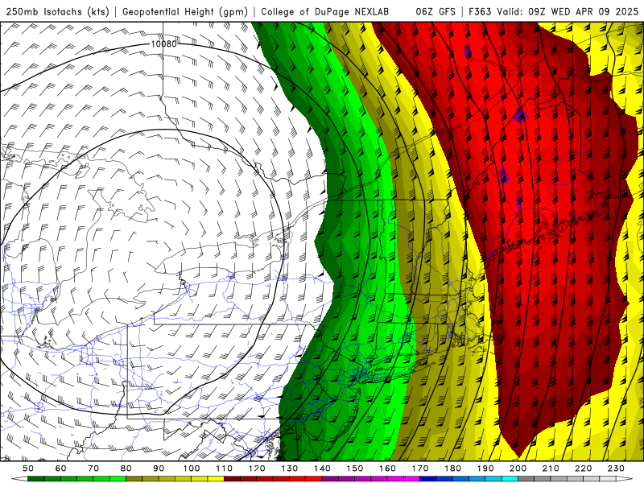
Task: Click the '50' value on the color scale
Action: click(x=28, y=469)
